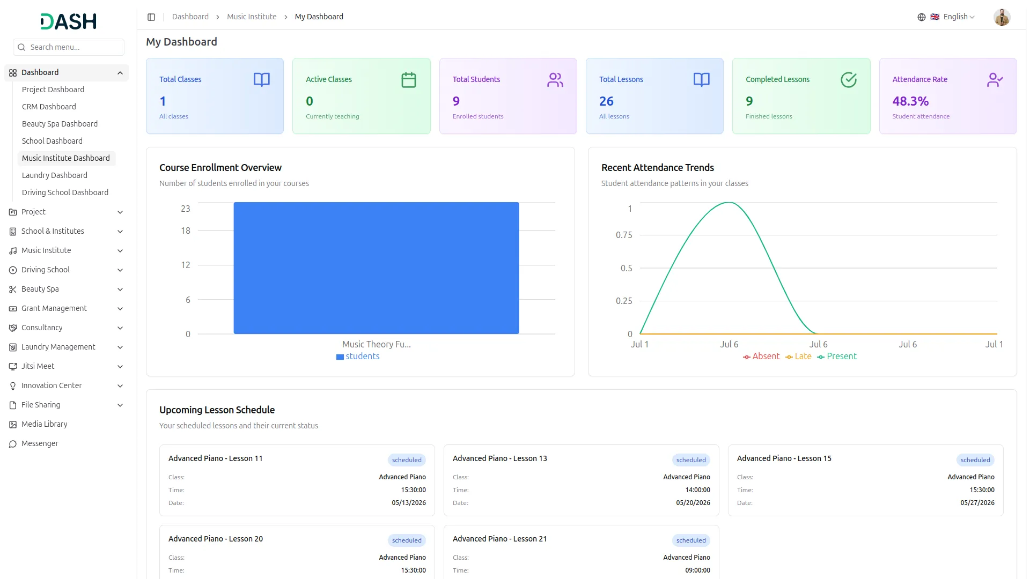Click the Beauty Spa scissors icon
This screenshot has width=1030, height=579.
pyautogui.click(x=13, y=289)
